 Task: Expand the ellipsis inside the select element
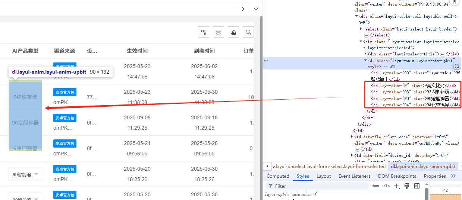pos(366,35)
